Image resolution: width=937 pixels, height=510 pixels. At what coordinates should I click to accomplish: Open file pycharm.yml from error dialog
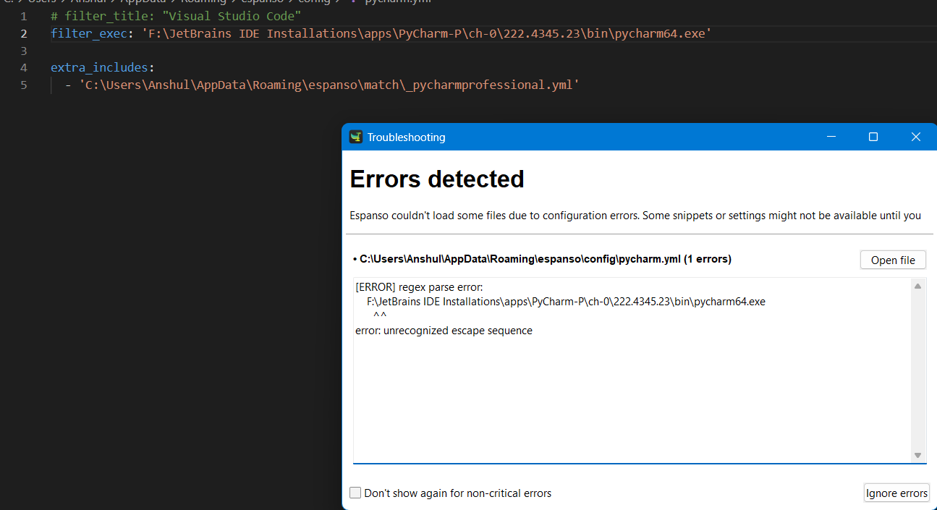pyautogui.click(x=893, y=260)
